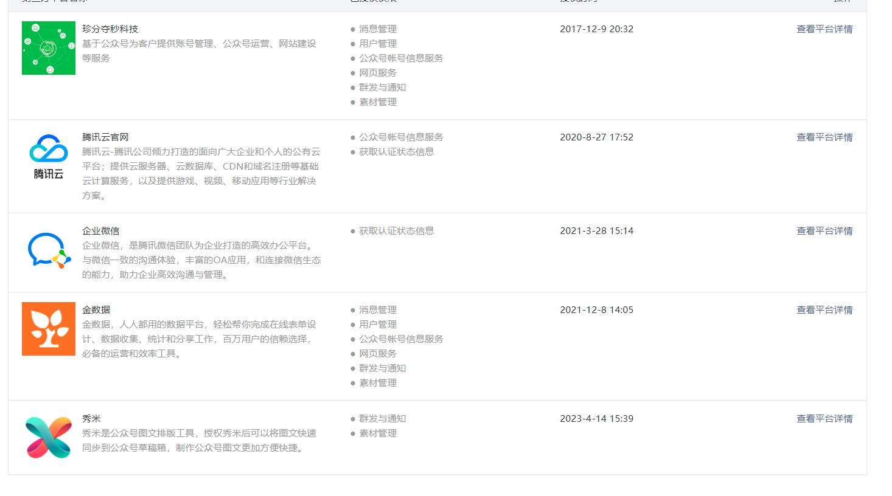Open 查看平台详情 for 珍分夺秒科技
The image size is (892, 496).
click(824, 29)
